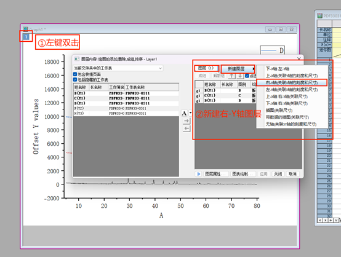Open the small arrow beside the A button

190,113
